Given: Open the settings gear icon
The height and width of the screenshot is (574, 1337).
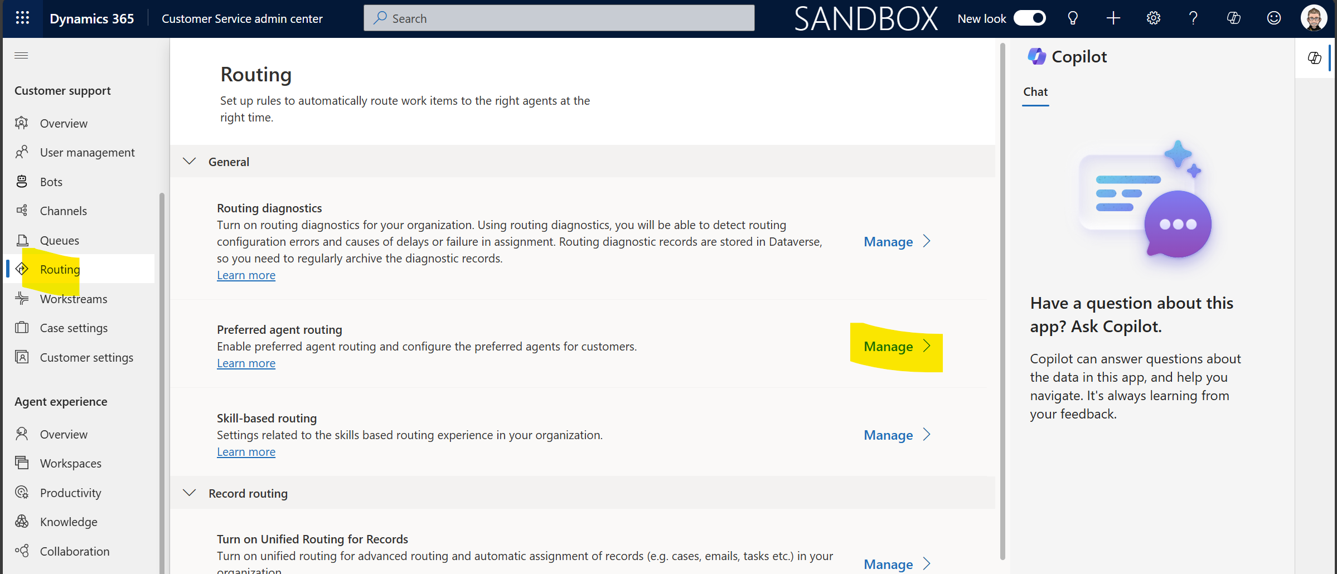Looking at the screenshot, I should point(1153,18).
